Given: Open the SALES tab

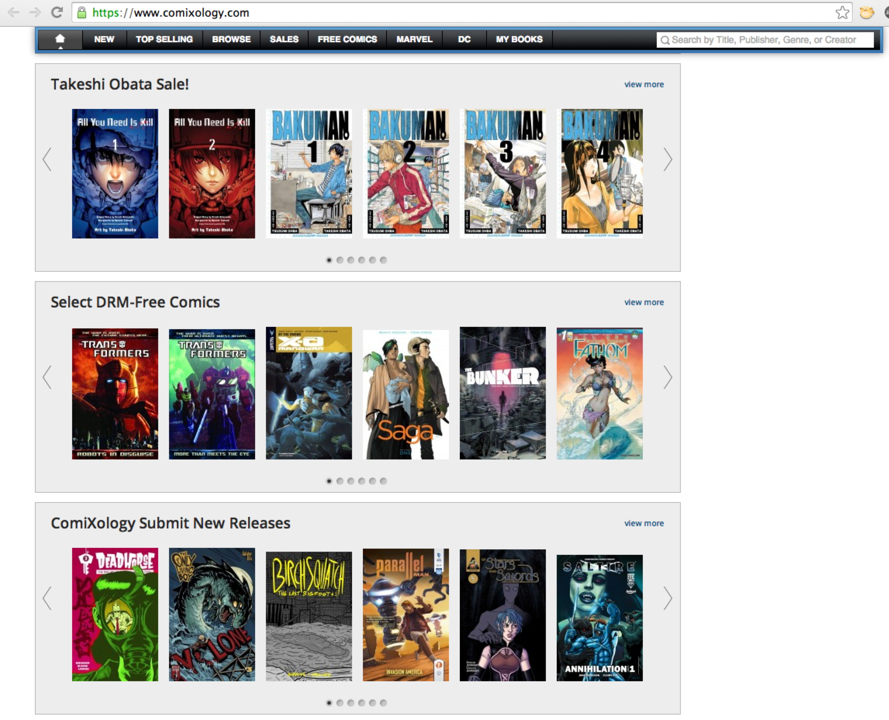Looking at the screenshot, I should [284, 40].
